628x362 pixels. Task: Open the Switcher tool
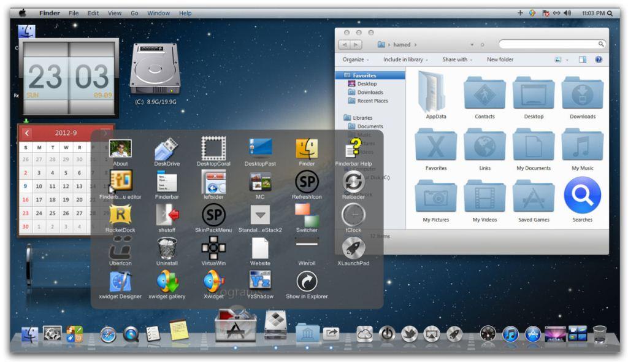(x=306, y=216)
